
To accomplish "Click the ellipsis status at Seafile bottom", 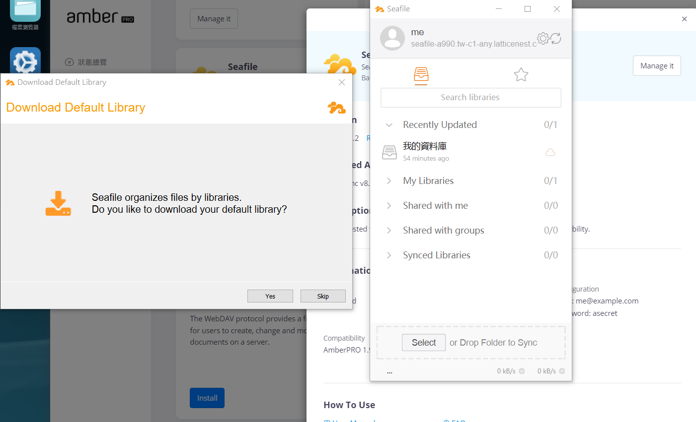I will point(389,371).
